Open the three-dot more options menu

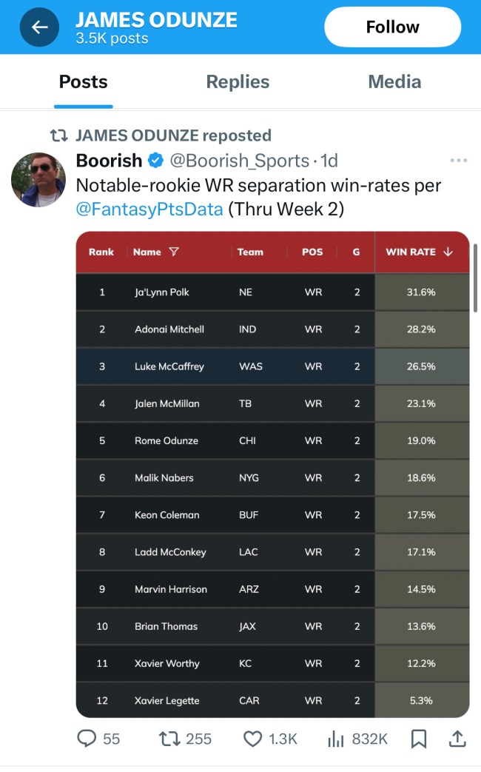[x=458, y=161]
